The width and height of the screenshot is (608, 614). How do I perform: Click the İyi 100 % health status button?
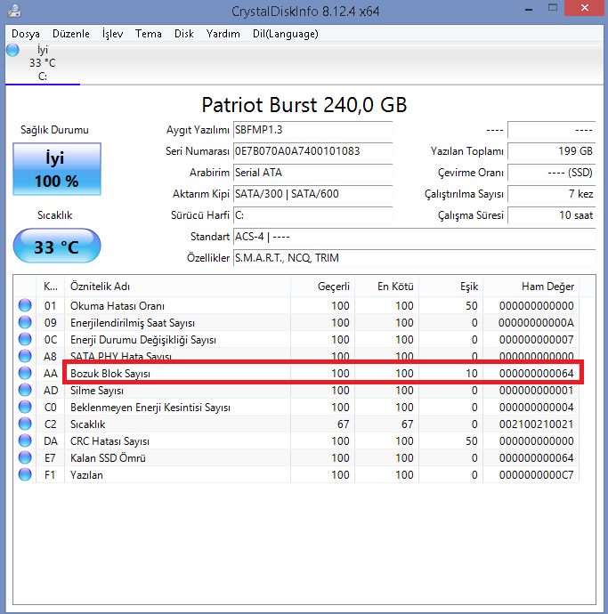57,169
